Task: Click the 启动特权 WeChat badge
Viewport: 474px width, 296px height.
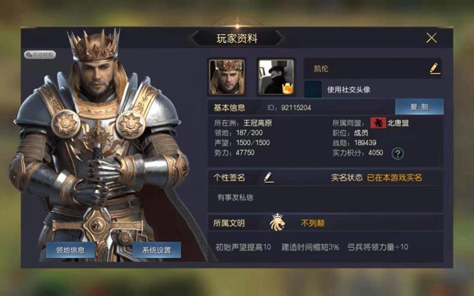Action: point(40,54)
